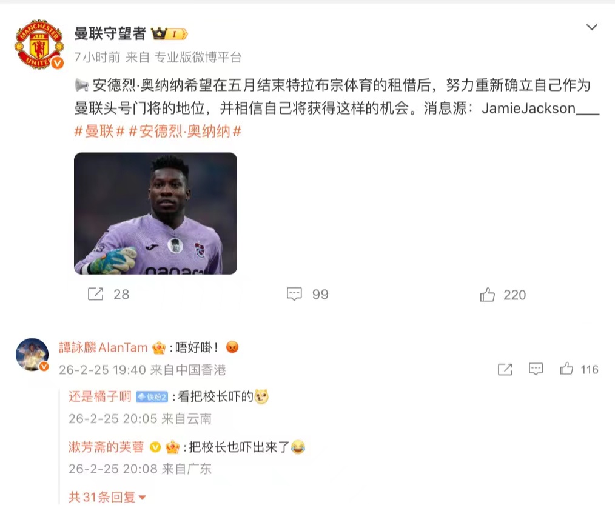Open the post options chevron
The height and width of the screenshot is (511, 615).
pyautogui.click(x=591, y=27)
